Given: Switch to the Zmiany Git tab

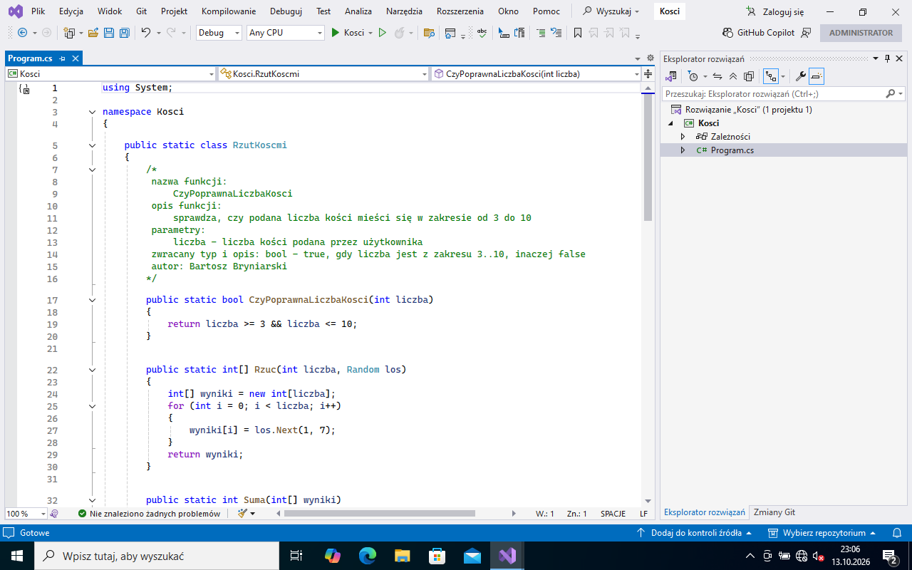Looking at the screenshot, I should 774,512.
